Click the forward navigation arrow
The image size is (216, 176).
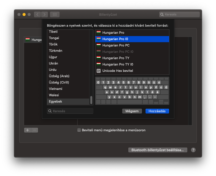point(45,14)
